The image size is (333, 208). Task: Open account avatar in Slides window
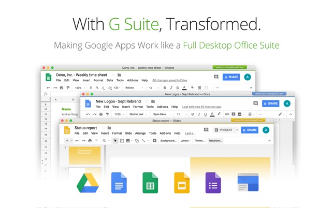click(x=266, y=130)
